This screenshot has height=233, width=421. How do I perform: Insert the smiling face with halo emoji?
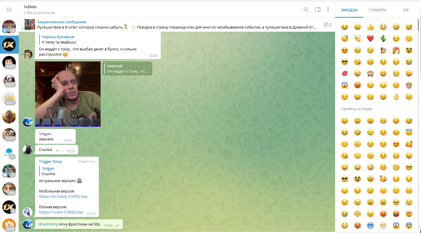tap(409, 132)
